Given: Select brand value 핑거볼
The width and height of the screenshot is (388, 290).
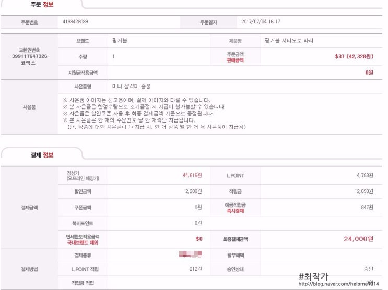Looking at the screenshot, I should pyautogui.click(x=120, y=41).
